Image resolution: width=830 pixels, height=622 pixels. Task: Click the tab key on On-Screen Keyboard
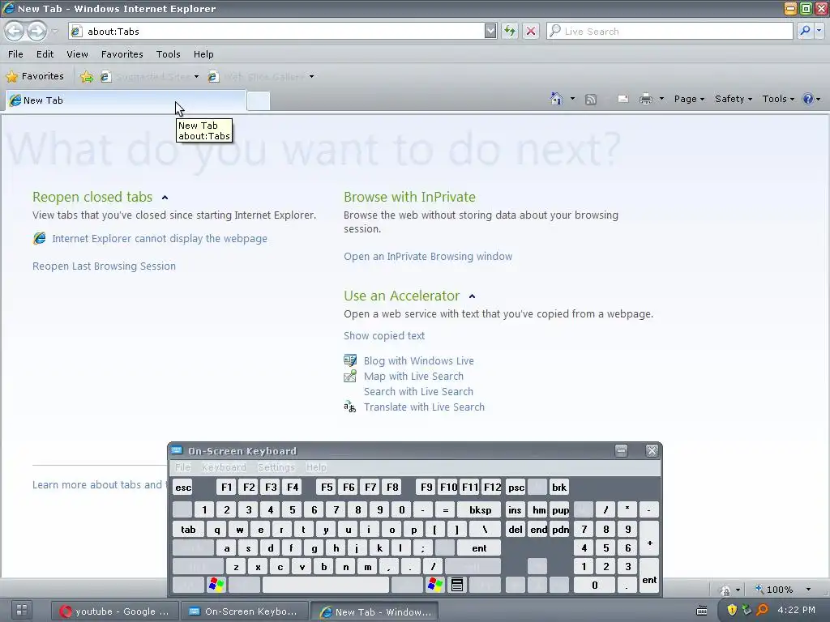(188, 530)
